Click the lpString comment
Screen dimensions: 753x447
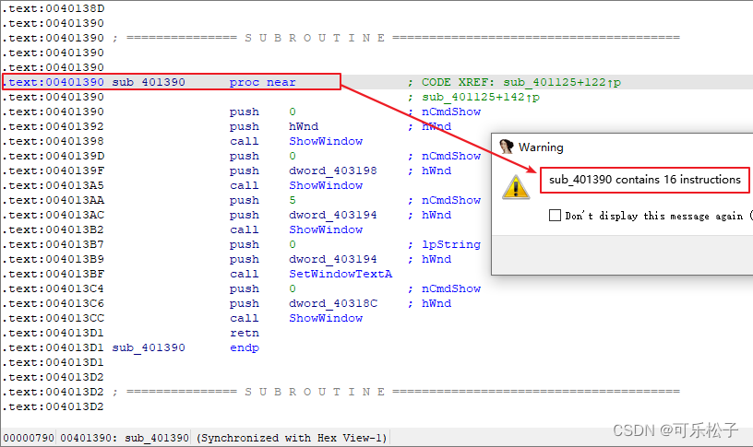click(x=451, y=244)
